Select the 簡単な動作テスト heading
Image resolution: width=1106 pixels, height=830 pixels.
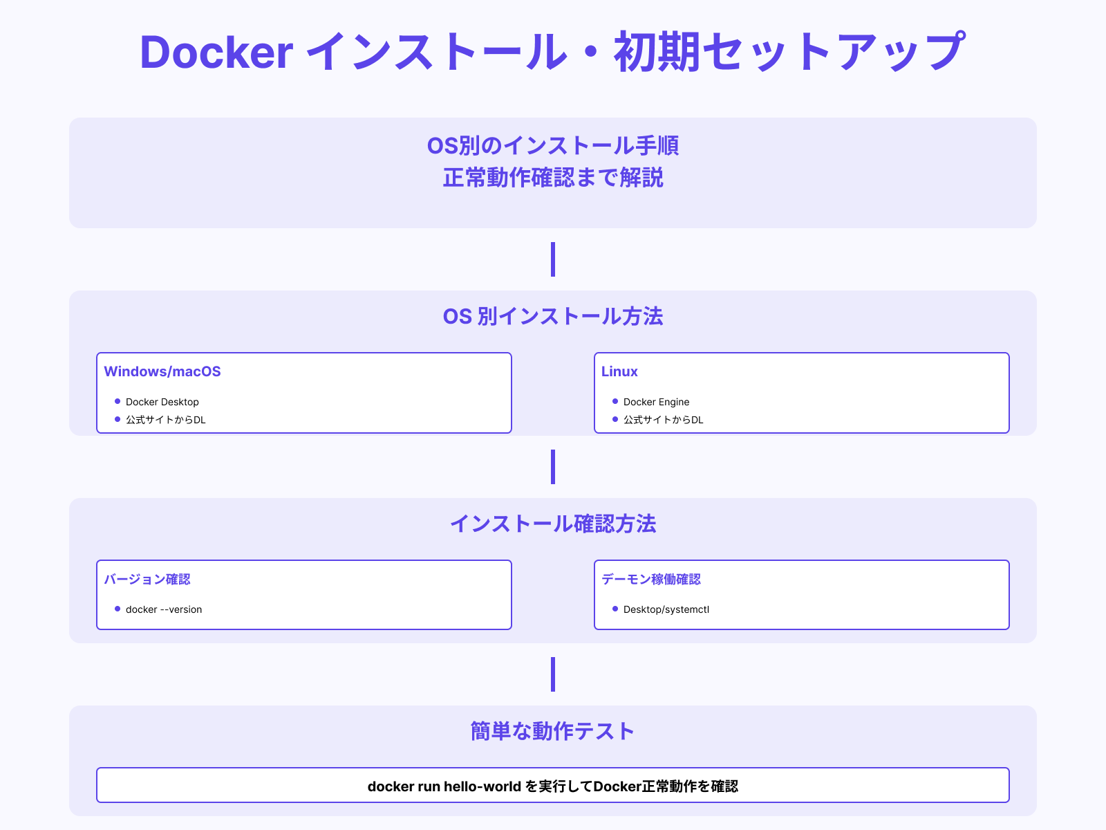pos(552,730)
